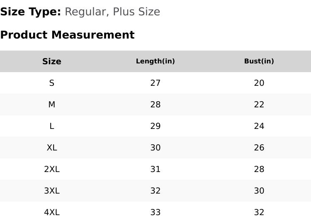This screenshot has width=311, height=223.
Task: Select the XL size row label
Action: pos(52,148)
